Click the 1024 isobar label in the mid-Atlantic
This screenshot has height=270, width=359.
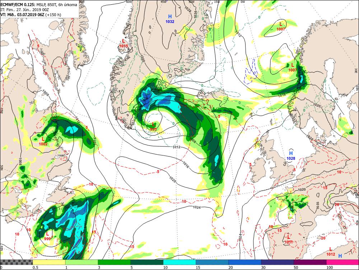197,207
